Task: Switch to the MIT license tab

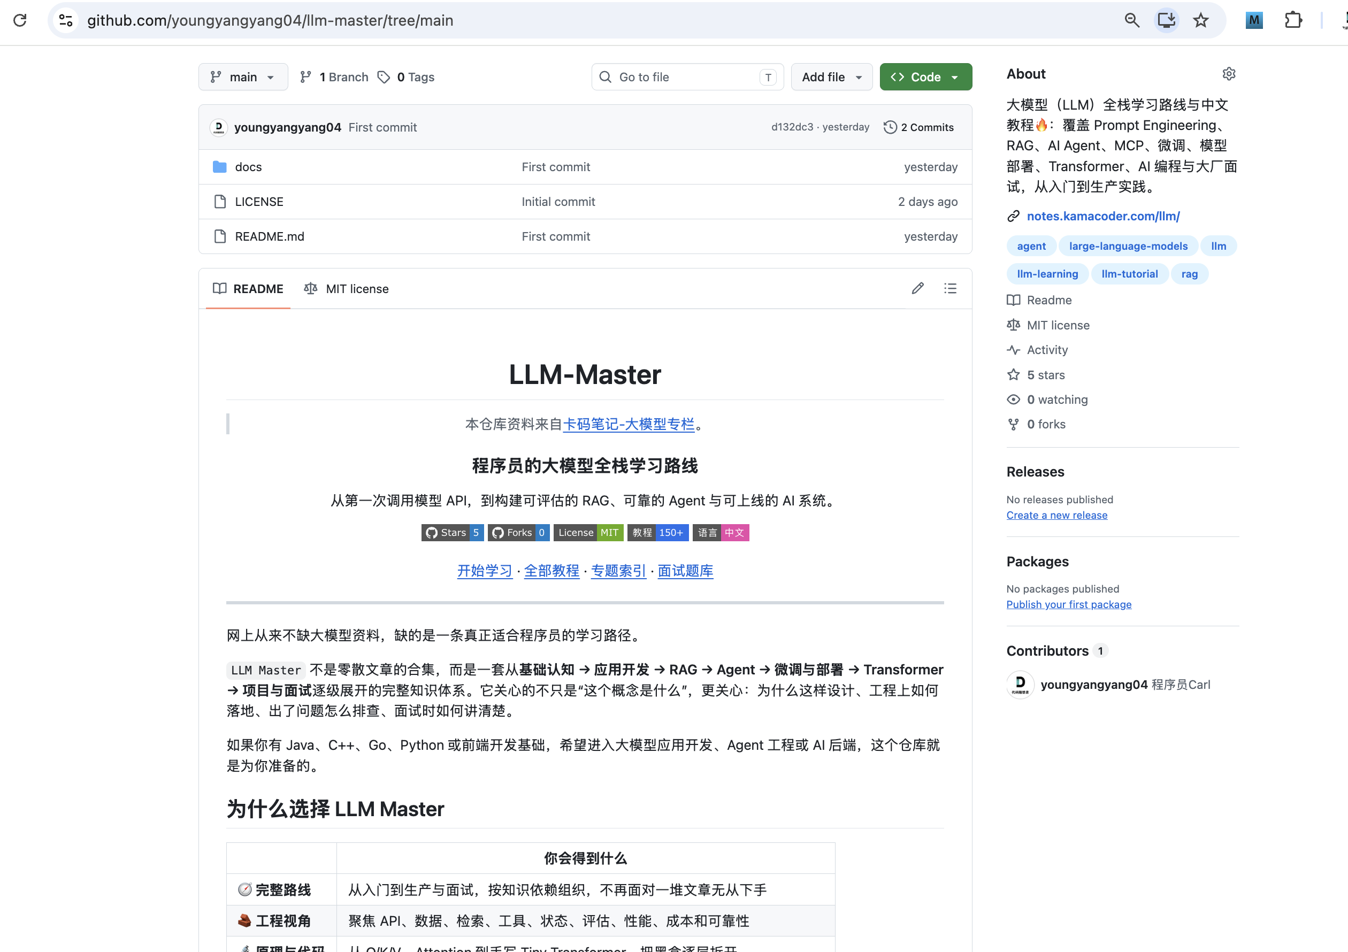Action: click(x=347, y=289)
